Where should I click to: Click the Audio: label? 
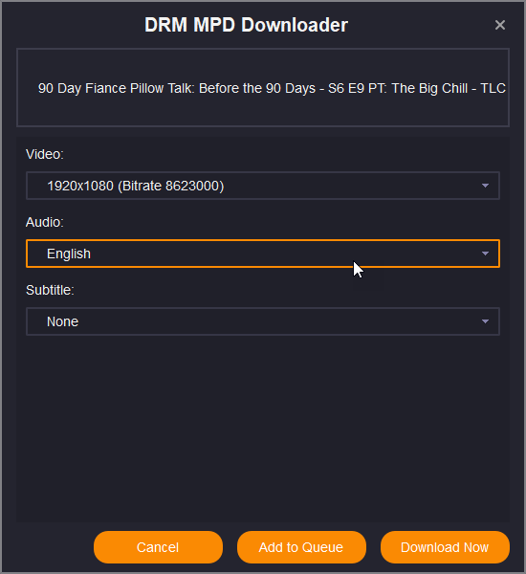tap(45, 222)
